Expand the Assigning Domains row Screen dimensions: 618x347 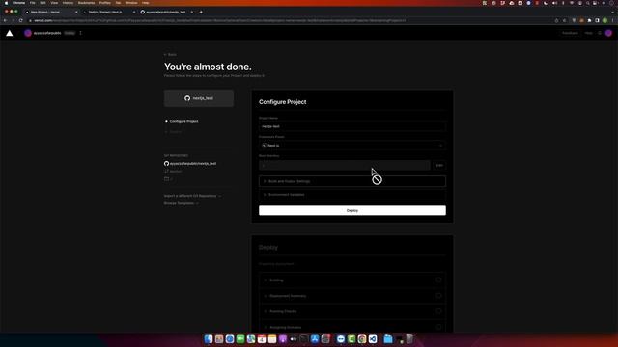[352, 327]
